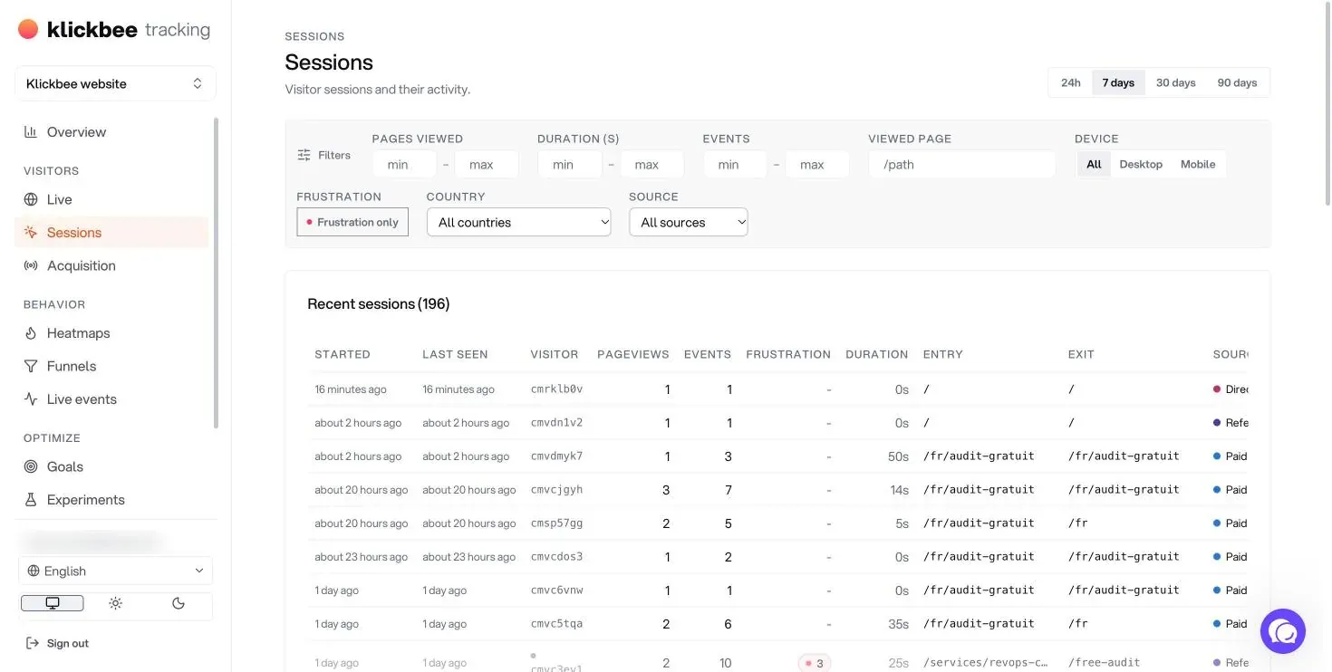
Task: Toggle the Frustration only filter
Action: coord(352,222)
